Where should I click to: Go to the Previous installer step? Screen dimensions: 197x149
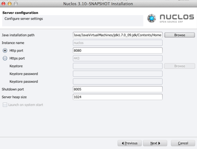(x=130, y=143)
